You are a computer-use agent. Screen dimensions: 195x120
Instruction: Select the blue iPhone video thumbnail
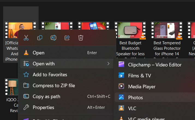(94, 26)
